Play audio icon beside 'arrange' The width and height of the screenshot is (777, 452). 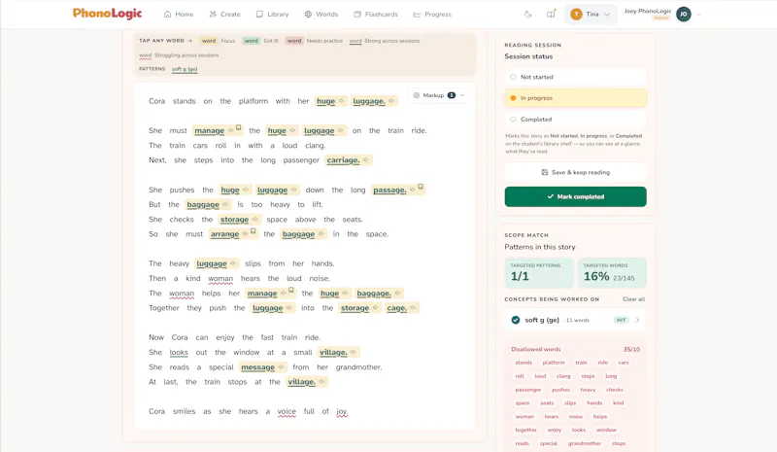(x=246, y=234)
